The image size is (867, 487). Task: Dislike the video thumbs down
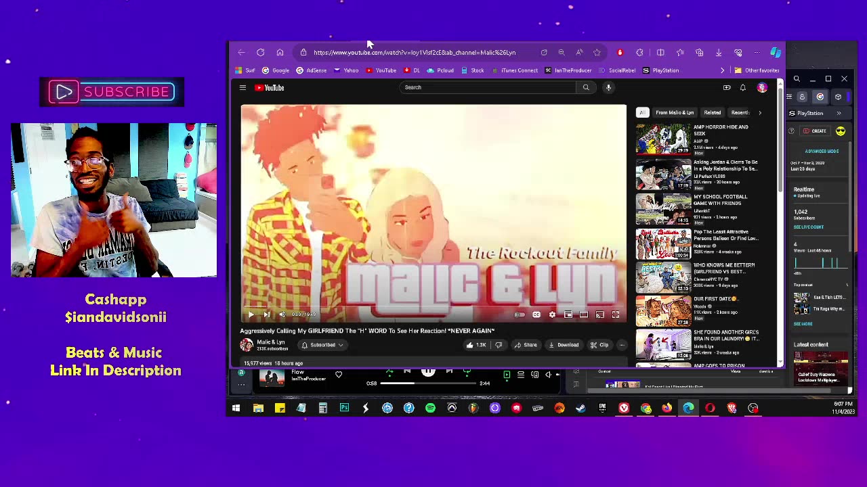point(499,345)
